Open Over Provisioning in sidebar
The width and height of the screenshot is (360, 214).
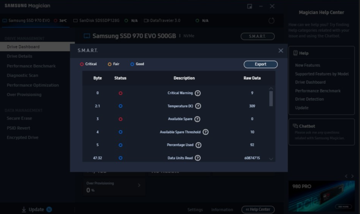(24, 95)
